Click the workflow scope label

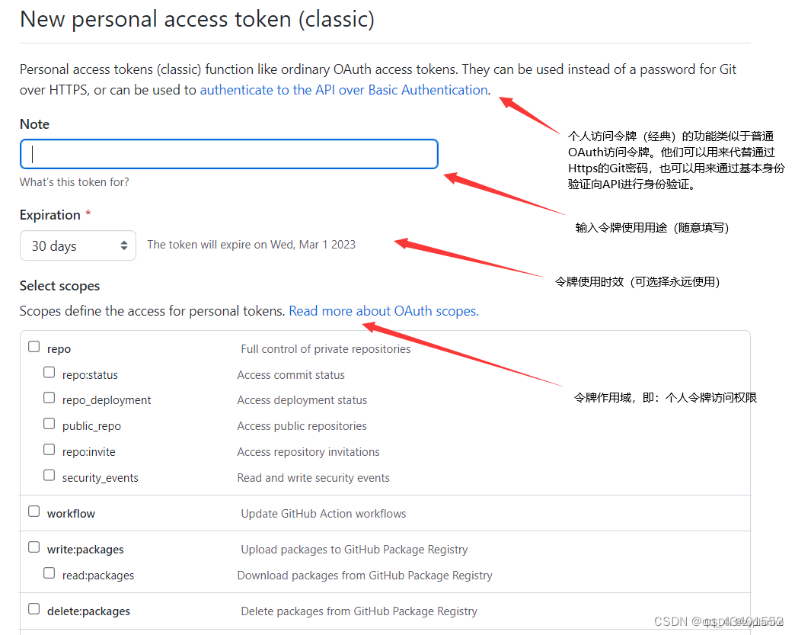(x=71, y=514)
